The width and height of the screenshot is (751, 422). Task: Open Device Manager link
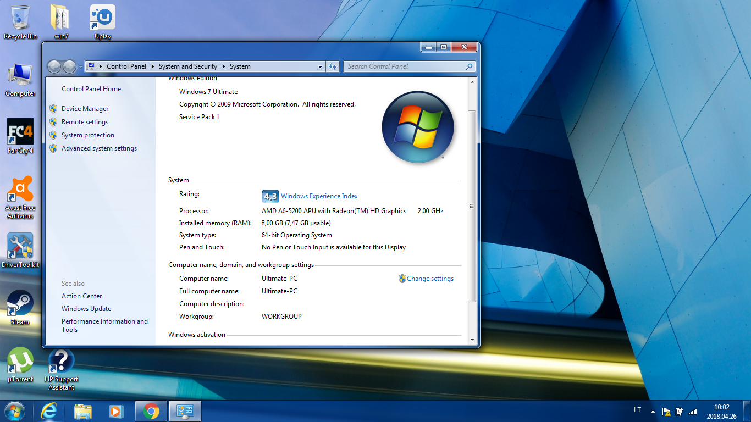click(85, 109)
